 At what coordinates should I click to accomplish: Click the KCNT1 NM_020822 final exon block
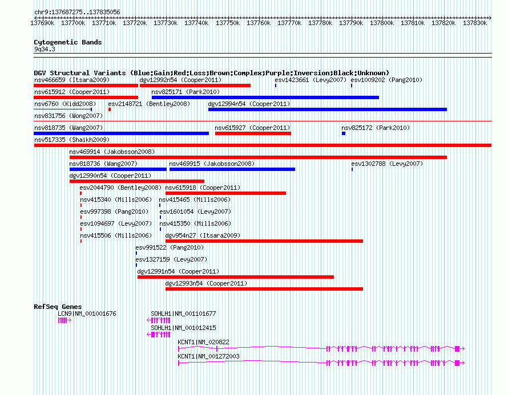[457, 349]
